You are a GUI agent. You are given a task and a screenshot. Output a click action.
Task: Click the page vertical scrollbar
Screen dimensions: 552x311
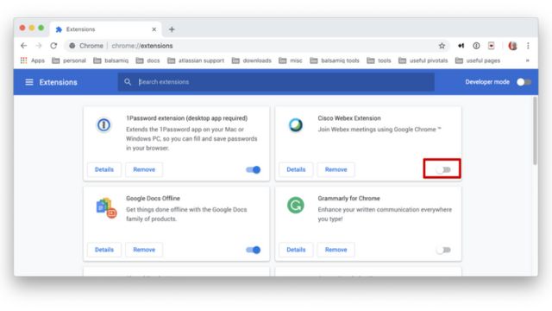535,130
